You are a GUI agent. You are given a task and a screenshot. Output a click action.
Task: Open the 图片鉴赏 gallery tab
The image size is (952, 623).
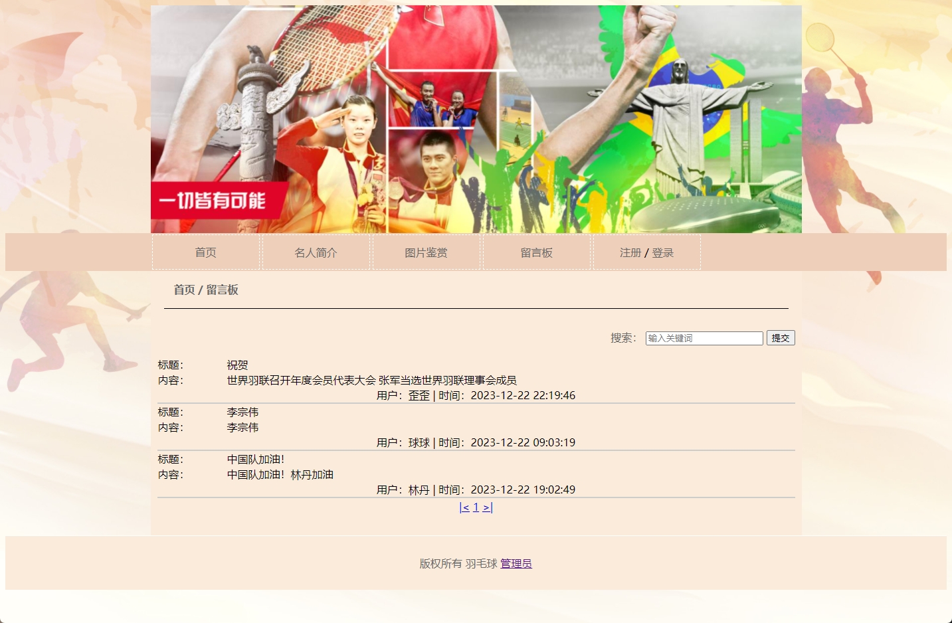(426, 252)
